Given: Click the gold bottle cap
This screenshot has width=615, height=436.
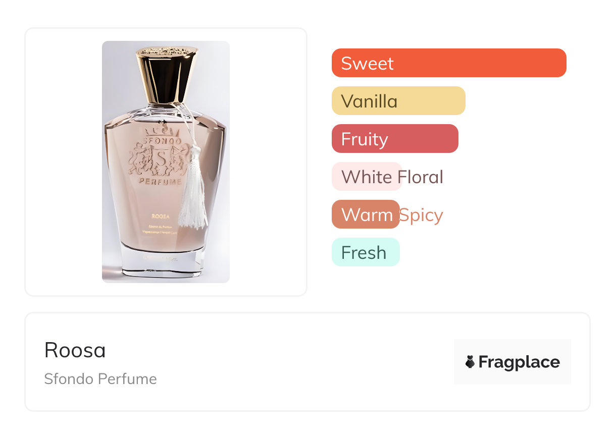Looking at the screenshot, I should pos(166,75).
